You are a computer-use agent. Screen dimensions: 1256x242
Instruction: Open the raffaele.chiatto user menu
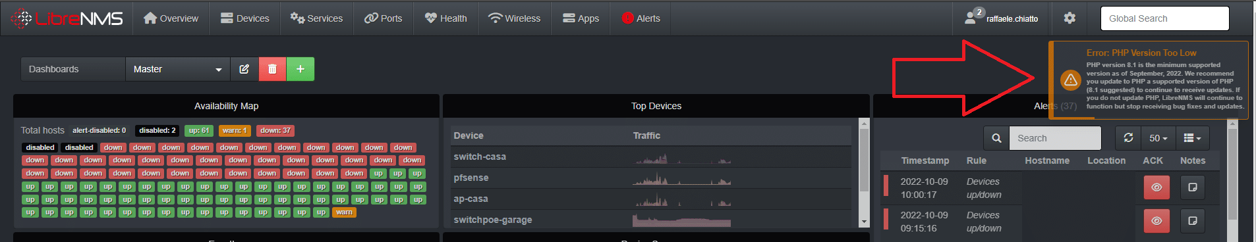click(1002, 18)
